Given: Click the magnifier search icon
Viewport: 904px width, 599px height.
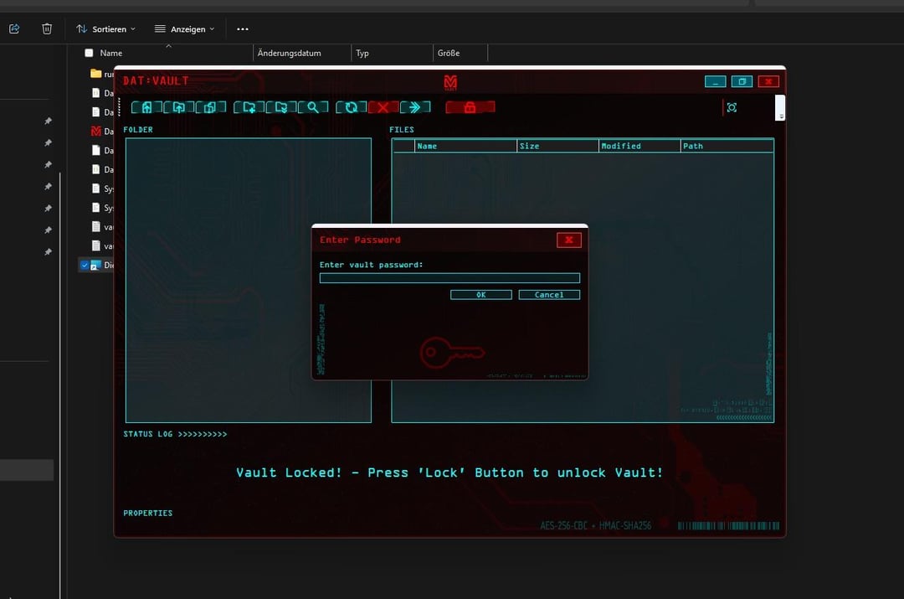Looking at the screenshot, I should point(312,107).
